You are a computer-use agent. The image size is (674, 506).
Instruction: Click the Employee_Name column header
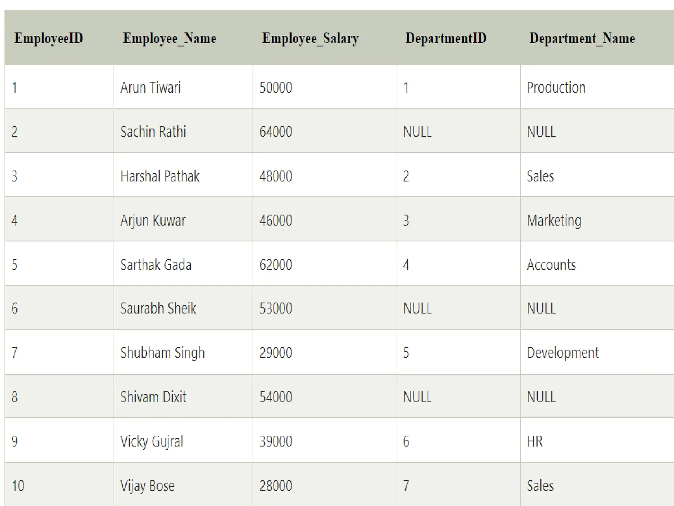tap(169, 38)
